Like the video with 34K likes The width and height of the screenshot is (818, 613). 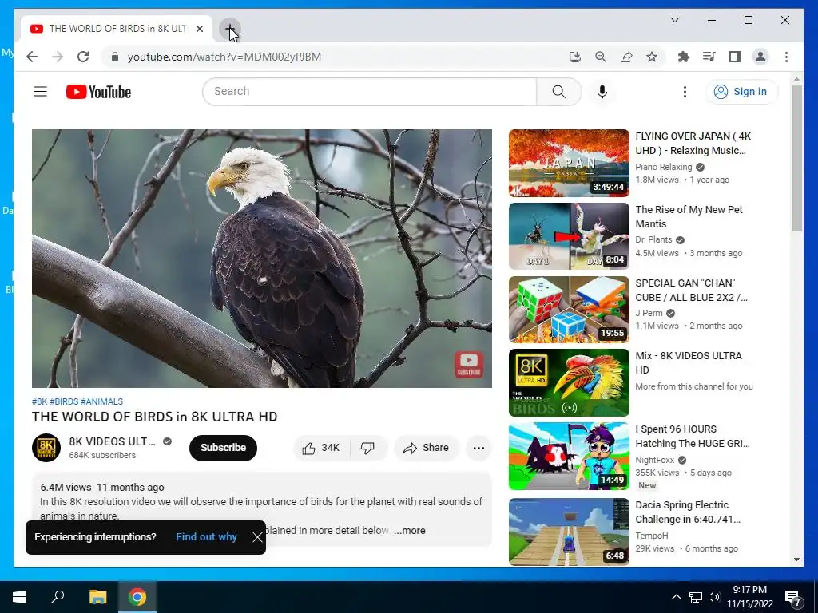tap(321, 448)
